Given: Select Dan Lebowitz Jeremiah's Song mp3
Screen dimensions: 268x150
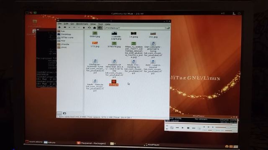Looking at the screenshot, I should pos(153,50).
